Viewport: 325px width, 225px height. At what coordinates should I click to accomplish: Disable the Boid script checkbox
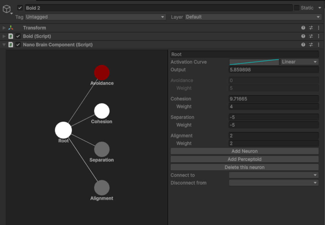click(x=18, y=36)
